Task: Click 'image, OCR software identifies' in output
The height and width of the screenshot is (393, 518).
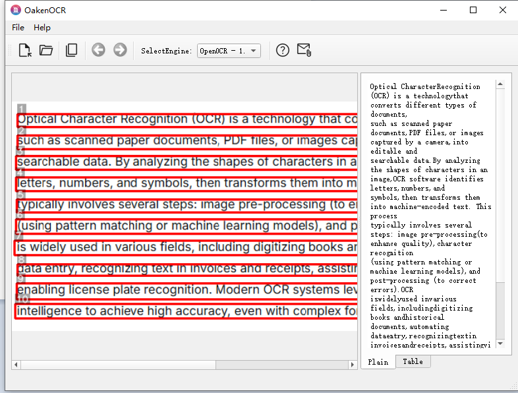Action: pyautogui.click(x=426, y=179)
